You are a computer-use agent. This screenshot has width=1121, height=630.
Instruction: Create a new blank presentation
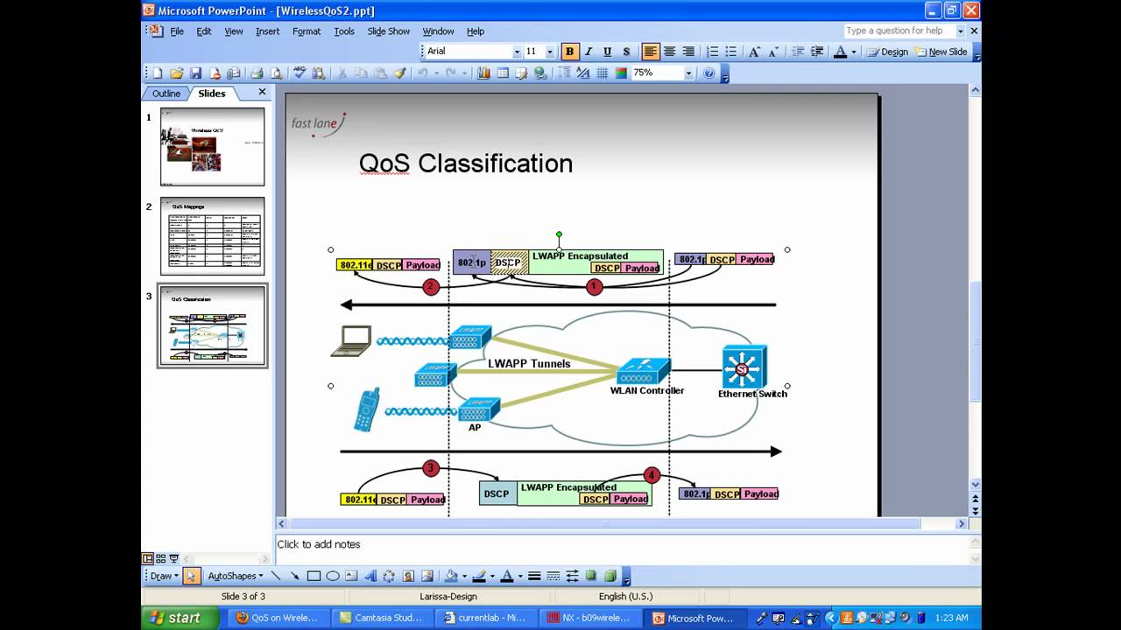(x=158, y=73)
